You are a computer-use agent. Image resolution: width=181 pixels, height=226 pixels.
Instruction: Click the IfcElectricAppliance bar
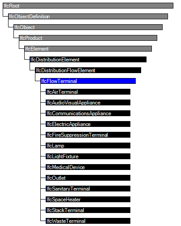tap(88, 124)
